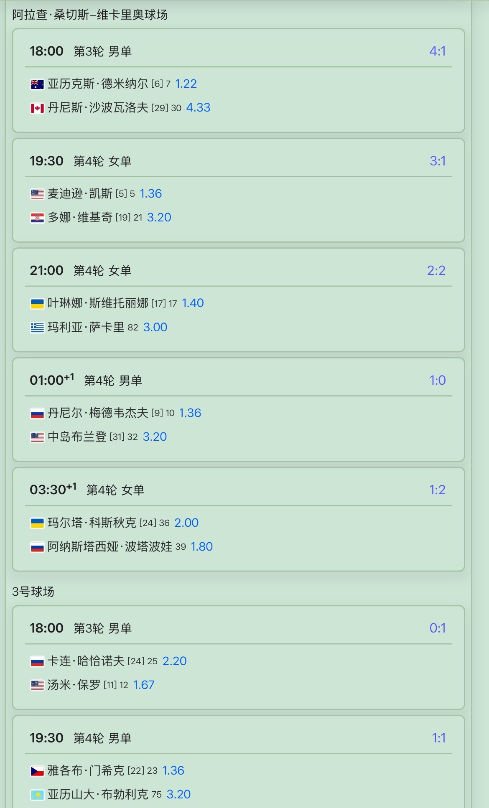Click Australian flag beside 亚历克斯·德米纳尔

(37, 84)
